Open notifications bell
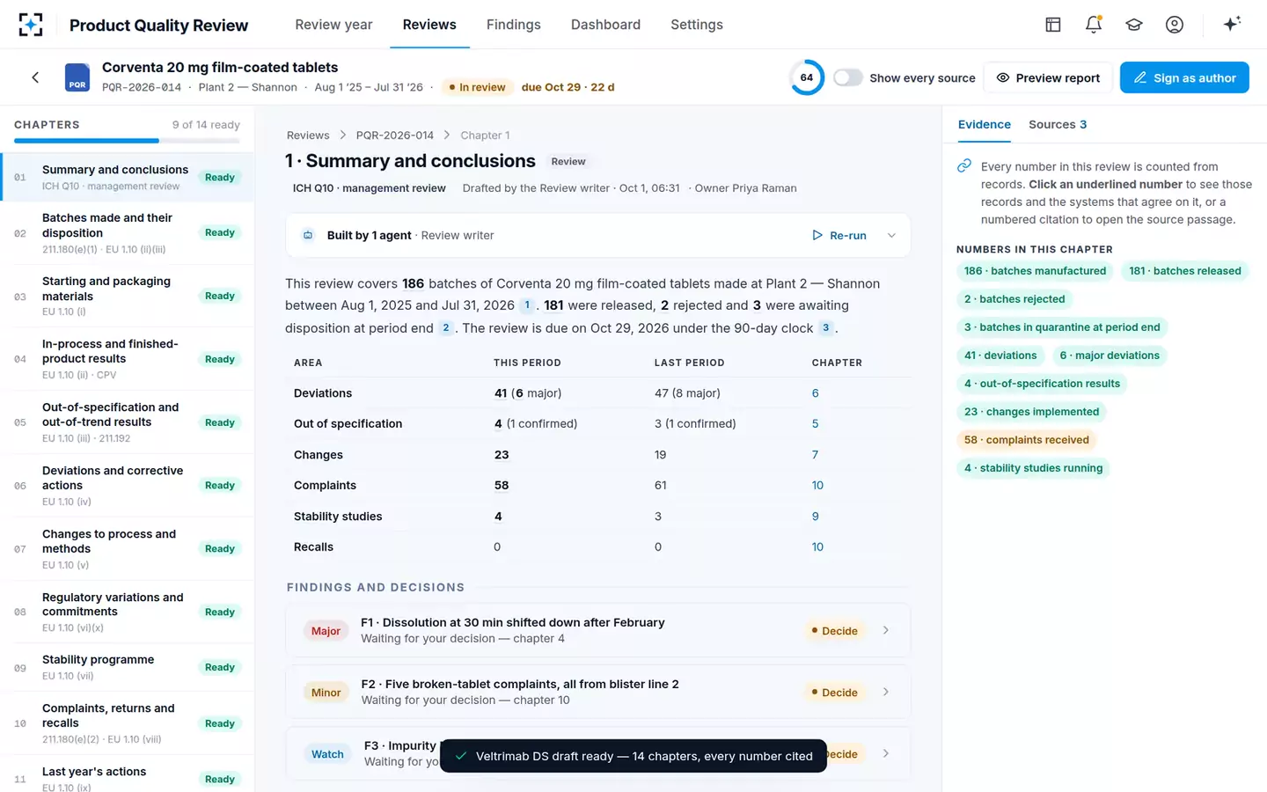Screen dimensions: 1267x792 click(x=1094, y=25)
